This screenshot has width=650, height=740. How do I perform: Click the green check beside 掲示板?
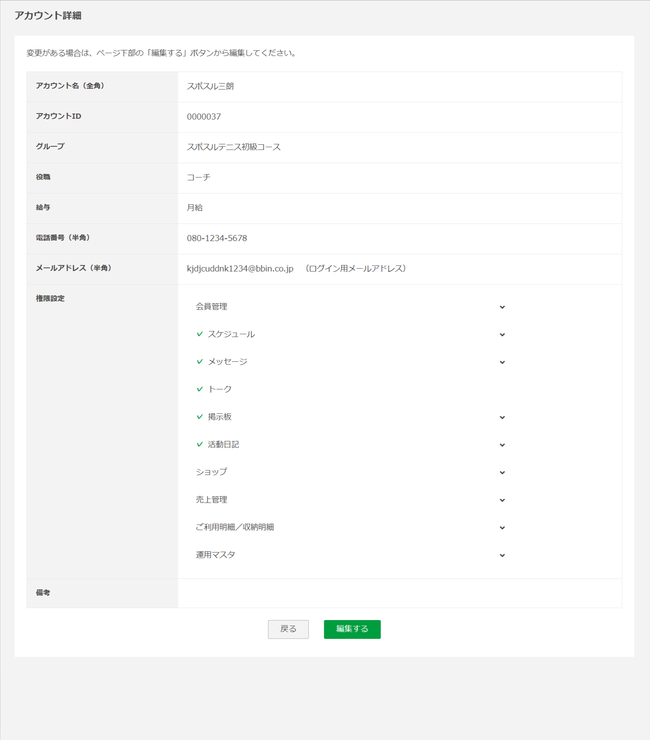(199, 417)
